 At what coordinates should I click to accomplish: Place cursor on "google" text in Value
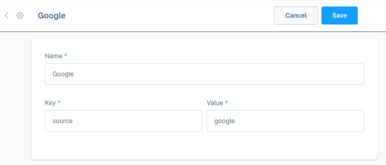pyautogui.click(x=224, y=121)
